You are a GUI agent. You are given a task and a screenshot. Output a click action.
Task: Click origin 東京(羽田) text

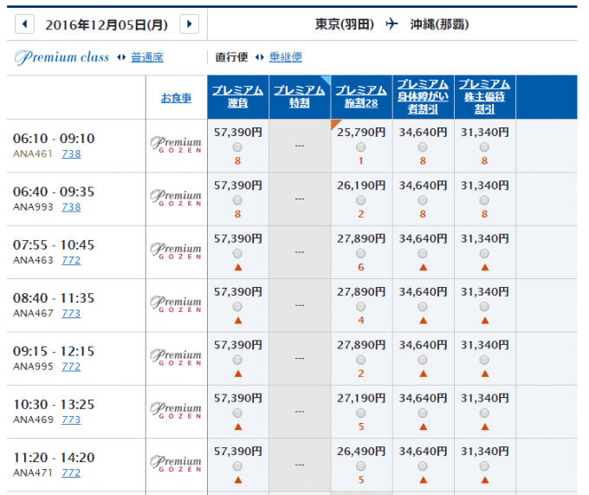click(345, 24)
